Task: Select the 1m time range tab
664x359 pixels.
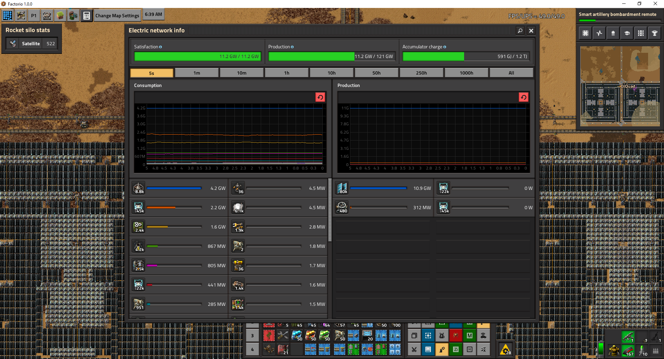Action: tap(197, 73)
